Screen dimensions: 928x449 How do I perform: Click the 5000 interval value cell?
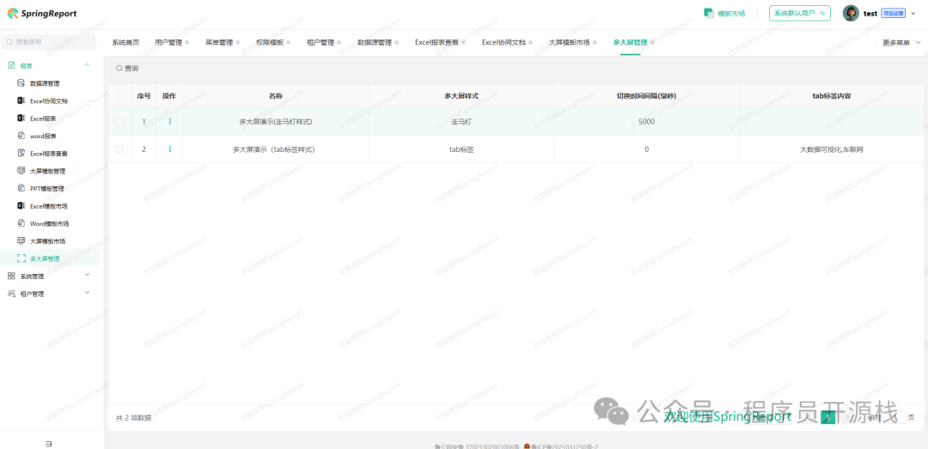[x=646, y=122]
